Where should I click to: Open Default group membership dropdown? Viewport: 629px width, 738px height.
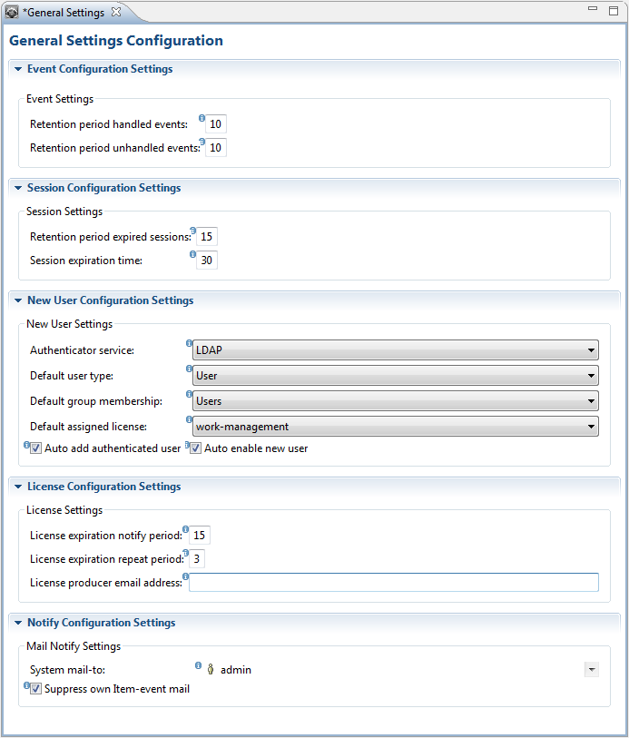click(x=591, y=401)
